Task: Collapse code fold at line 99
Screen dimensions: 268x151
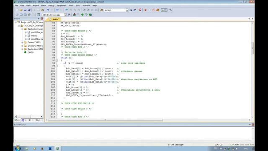Action: 57,66
